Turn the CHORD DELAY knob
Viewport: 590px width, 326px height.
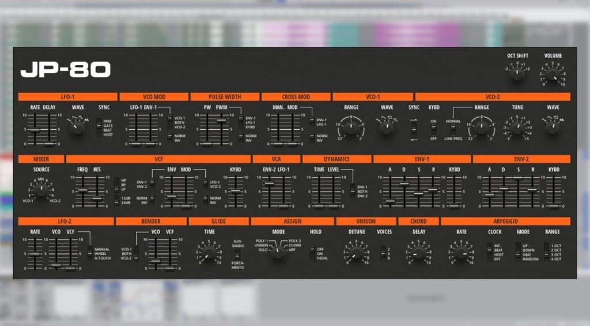[418, 254]
